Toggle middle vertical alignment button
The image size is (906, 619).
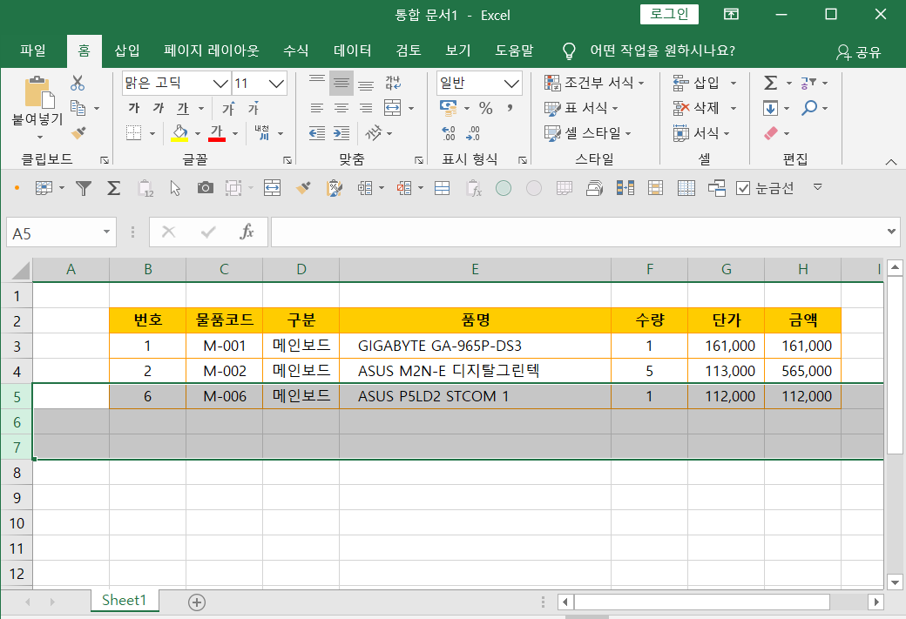(x=341, y=84)
